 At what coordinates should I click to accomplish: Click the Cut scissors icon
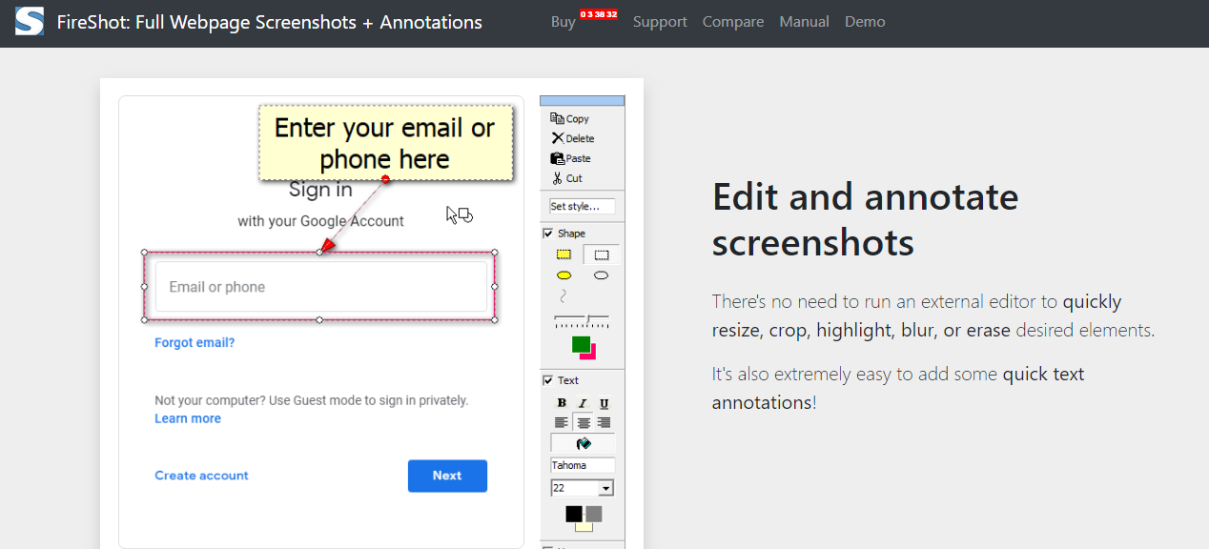(558, 178)
